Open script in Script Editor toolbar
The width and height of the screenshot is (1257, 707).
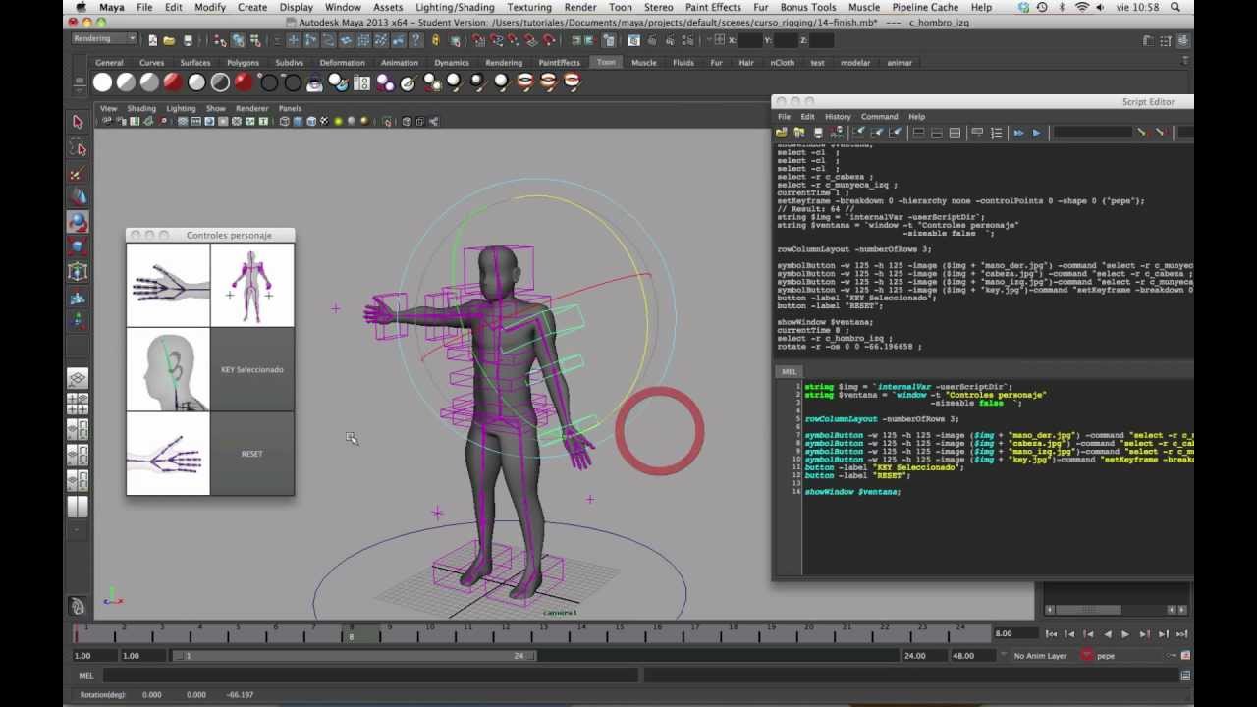(x=782, y=133)
